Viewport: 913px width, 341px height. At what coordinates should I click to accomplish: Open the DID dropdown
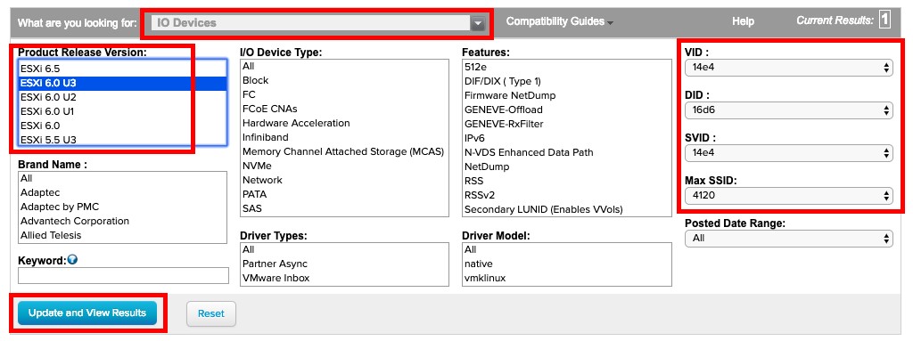coord(789,110)
